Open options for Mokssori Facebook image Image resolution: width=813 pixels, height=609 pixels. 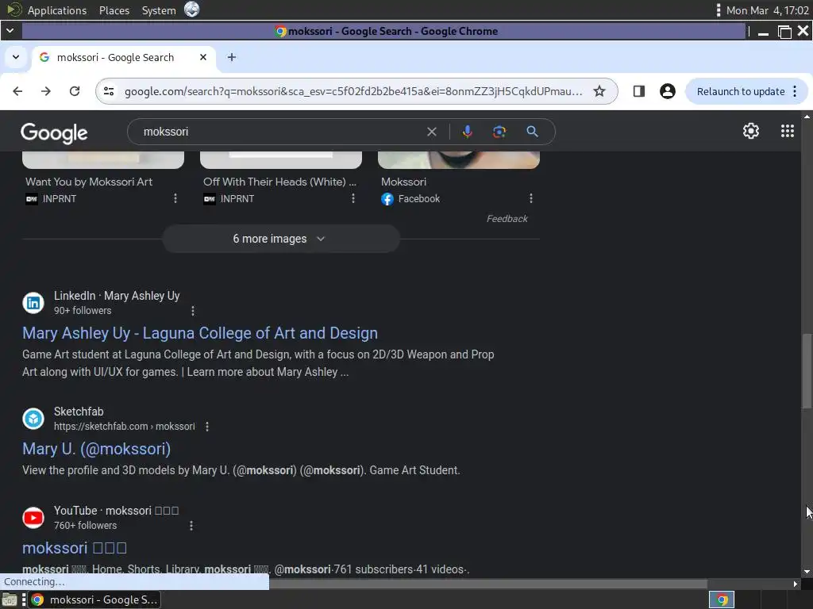[531, 198]
